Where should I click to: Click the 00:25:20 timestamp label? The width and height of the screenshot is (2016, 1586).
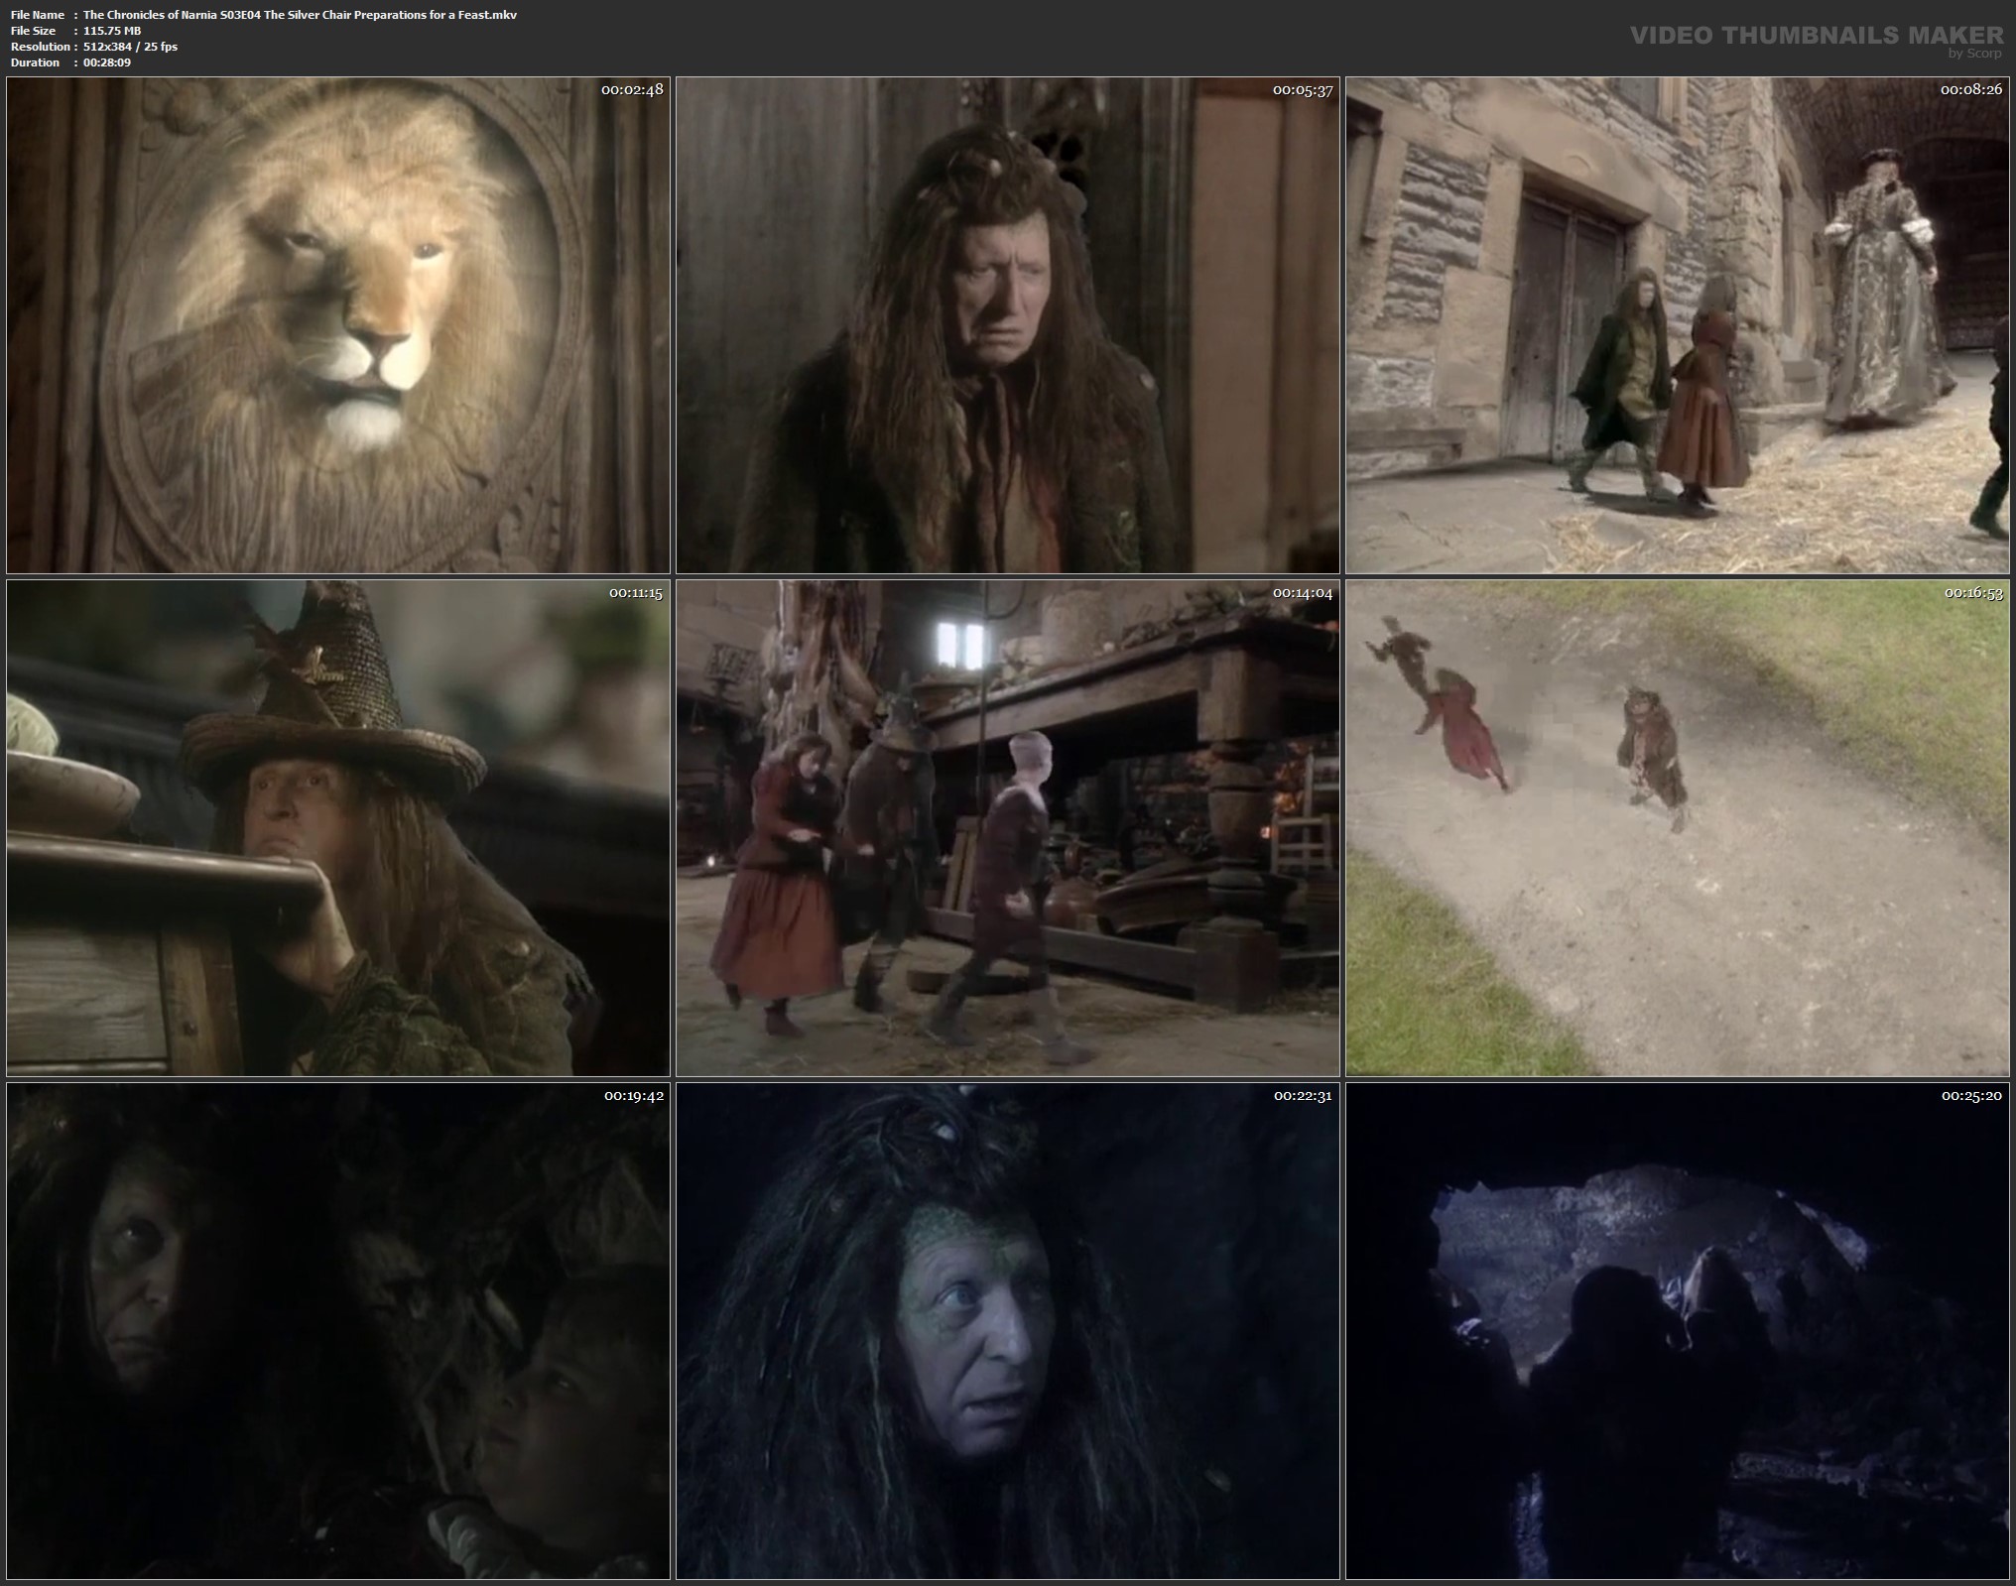tap(1971, 1096)
